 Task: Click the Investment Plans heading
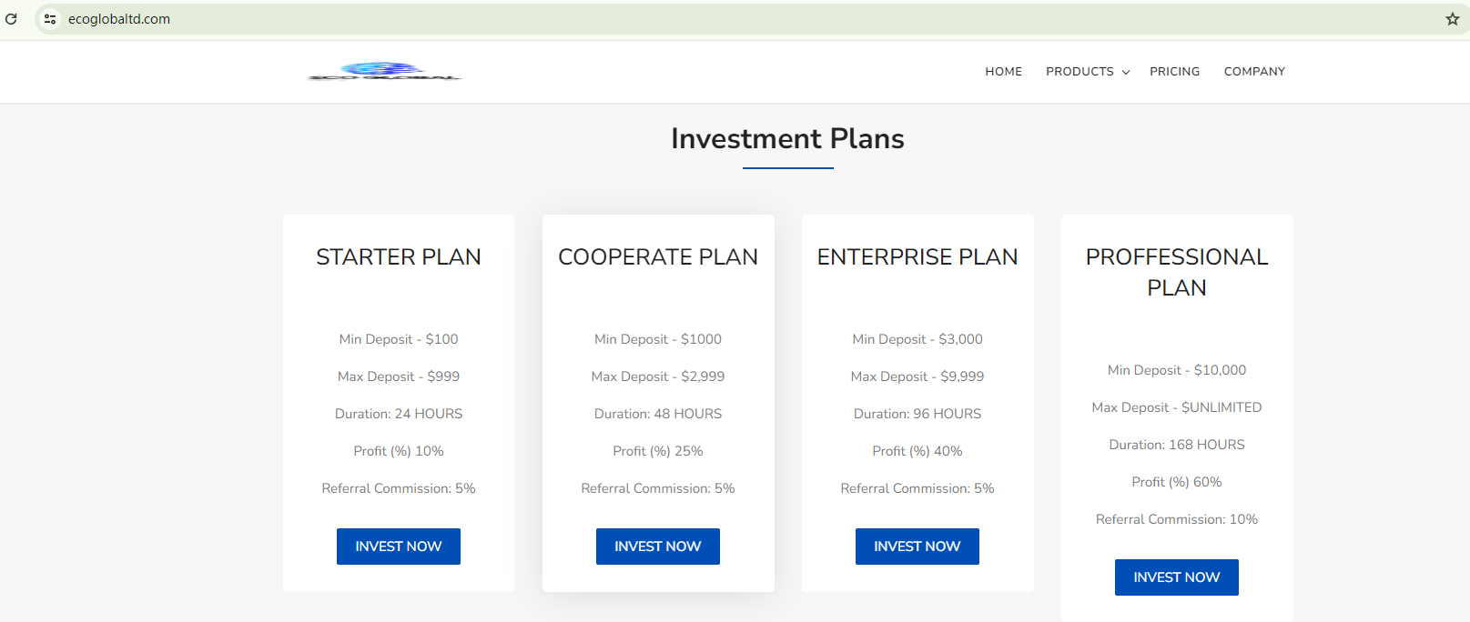(787, 138)
